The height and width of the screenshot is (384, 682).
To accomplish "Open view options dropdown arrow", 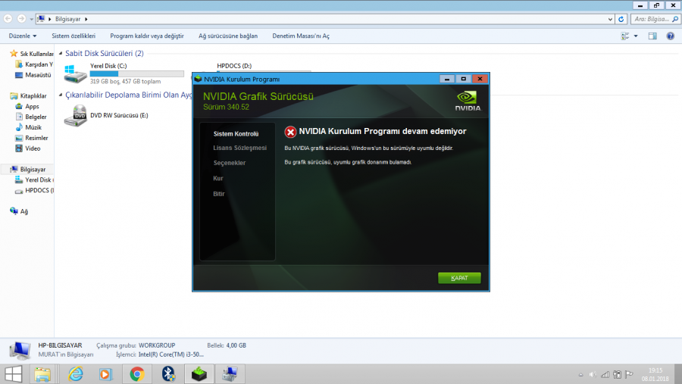I will pos(636,36).
